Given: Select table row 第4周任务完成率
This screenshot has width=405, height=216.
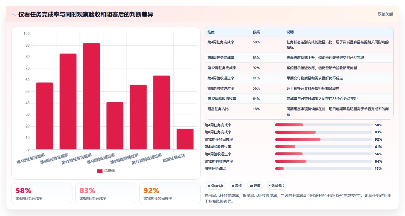Looking at the screenshot, I should click(299, 45).
